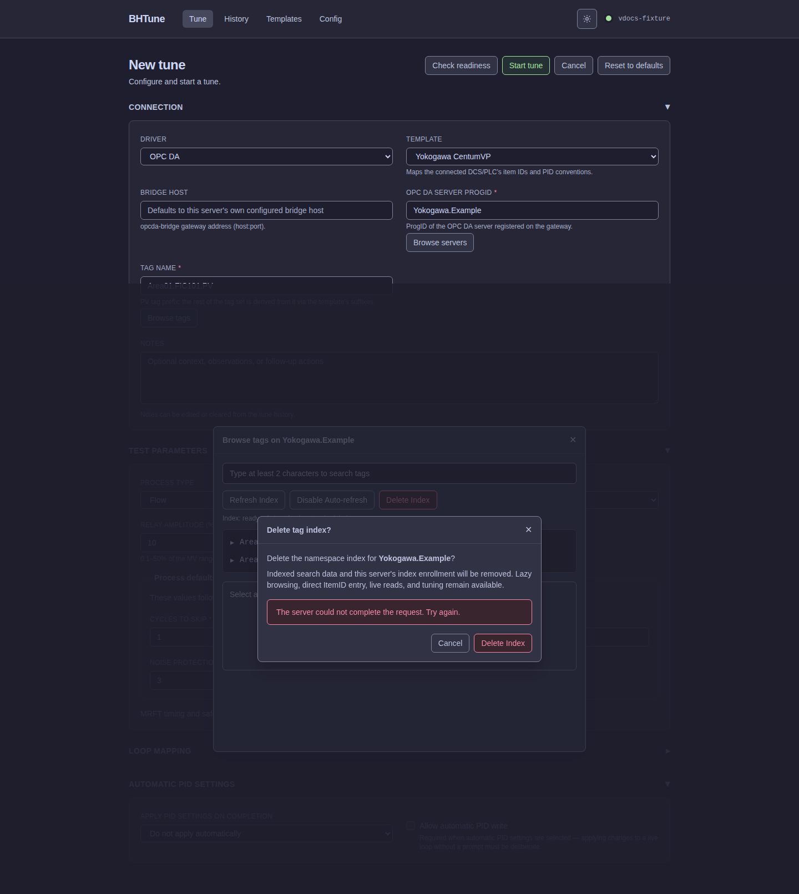Toggle the light/dark theme sun icon

pos(587,19)
